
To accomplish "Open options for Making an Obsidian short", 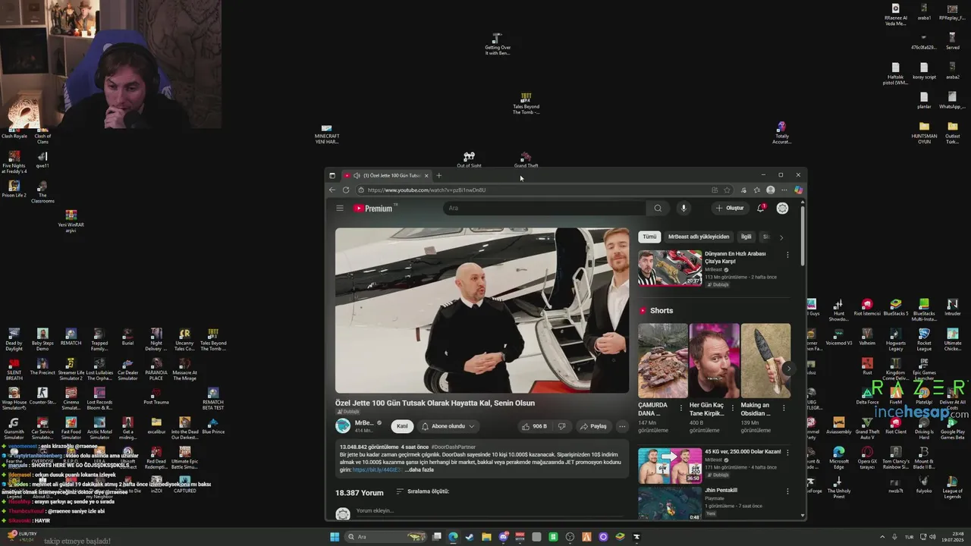I will 784,407.
